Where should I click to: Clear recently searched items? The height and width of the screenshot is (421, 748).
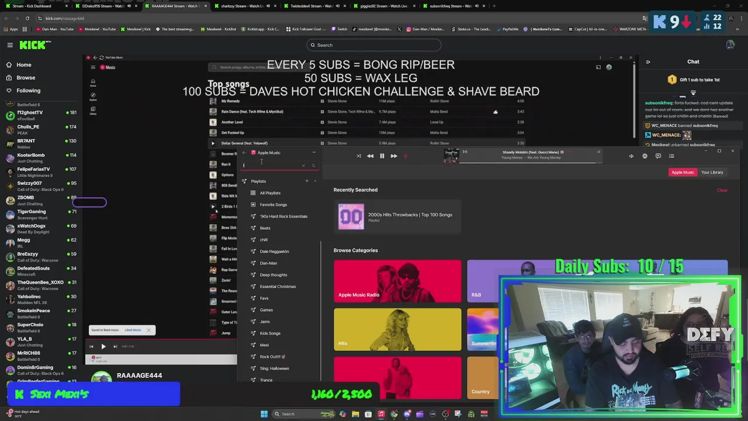click(x=722, y=191)
